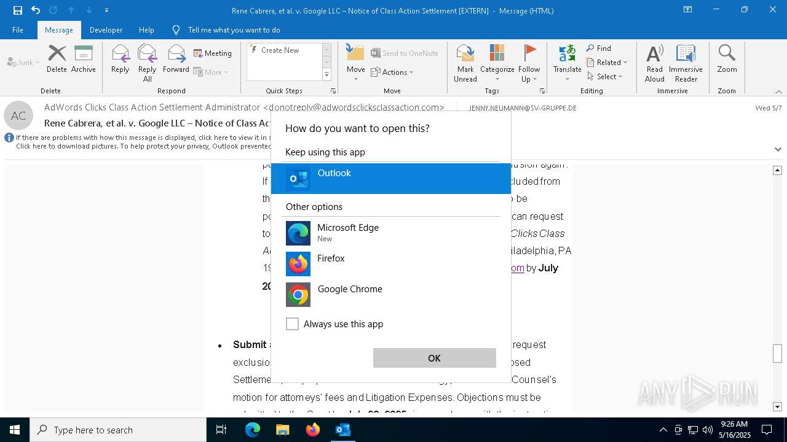This screenshot has height=442, width=787.
Task: Reply to the sender
Action: coord(121,59)
